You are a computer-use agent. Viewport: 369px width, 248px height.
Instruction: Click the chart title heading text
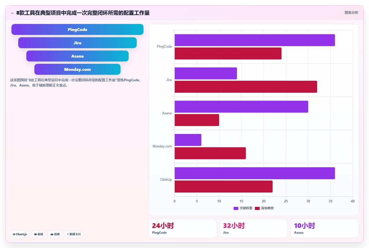click(83, 13)
